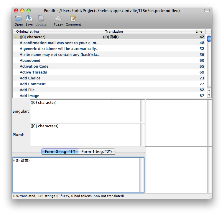Sort by the Line column header
The height and width of the screenshot is (215, 224).
(198, 31)
